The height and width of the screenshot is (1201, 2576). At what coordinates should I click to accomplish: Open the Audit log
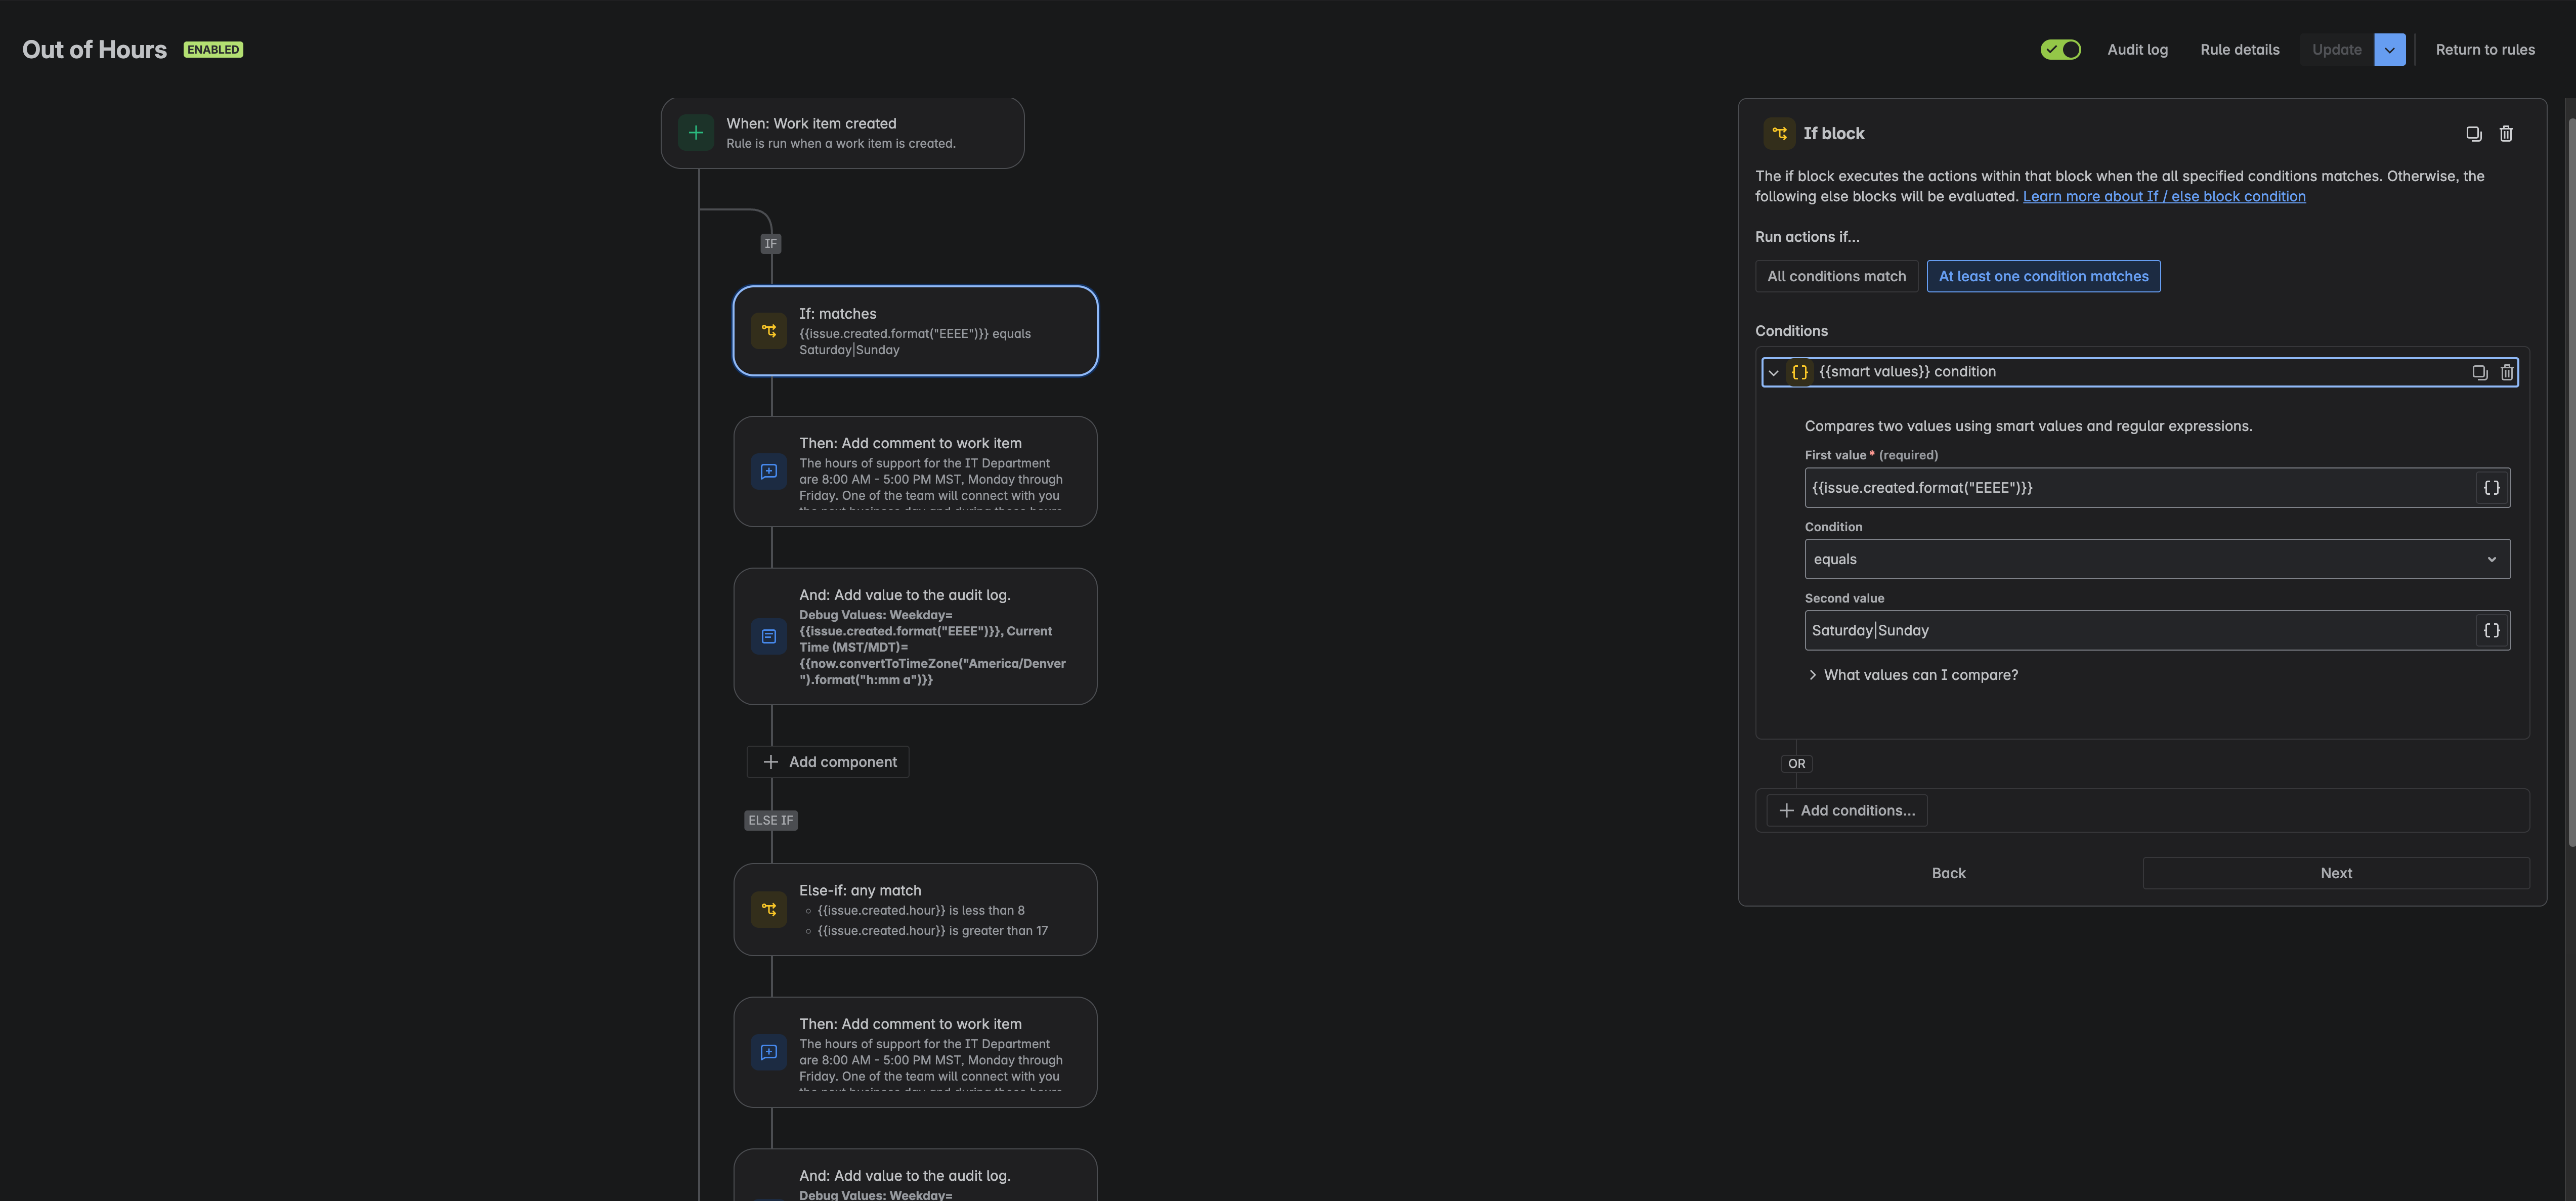tap(2137, 50)
